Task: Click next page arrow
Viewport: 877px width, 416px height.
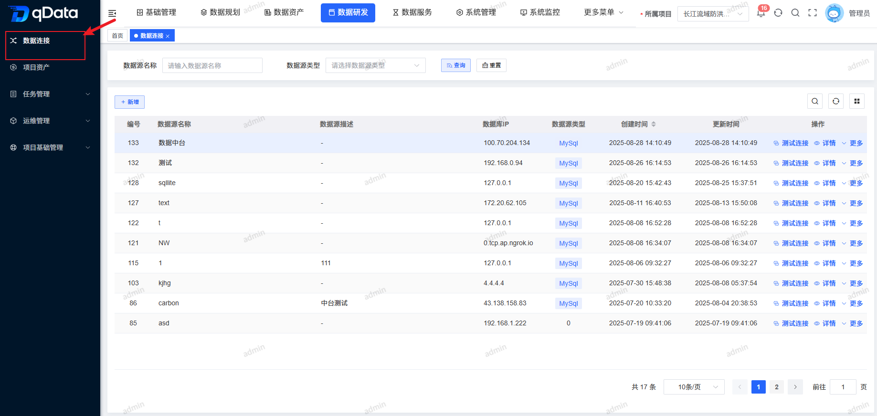Action: click(x=795, y=387)
